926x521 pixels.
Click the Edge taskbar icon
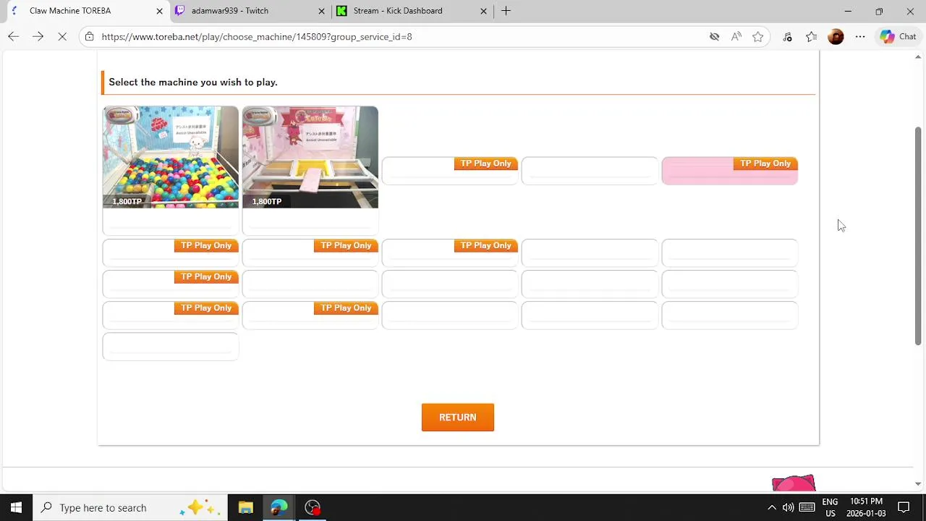point(279,507)
